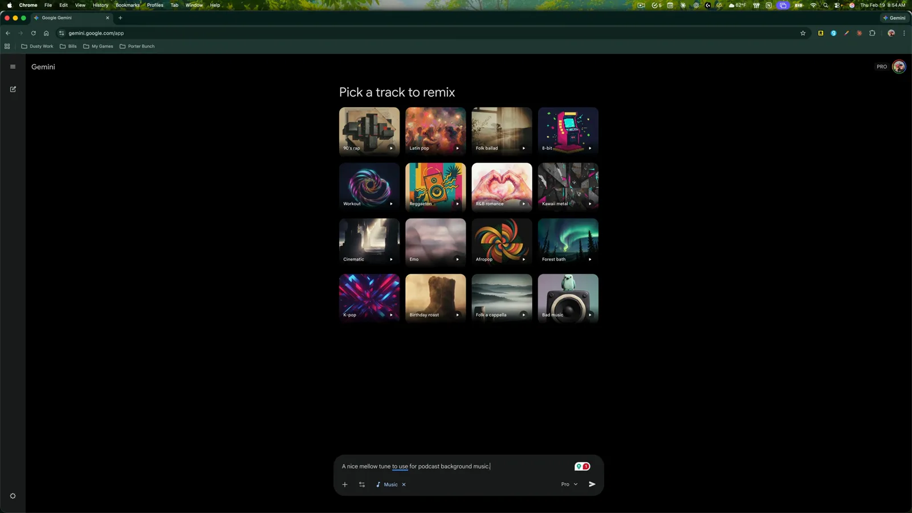912x513 pixels.
Task: Open the My Games bookmarks folder
Action: pos(98,46)
